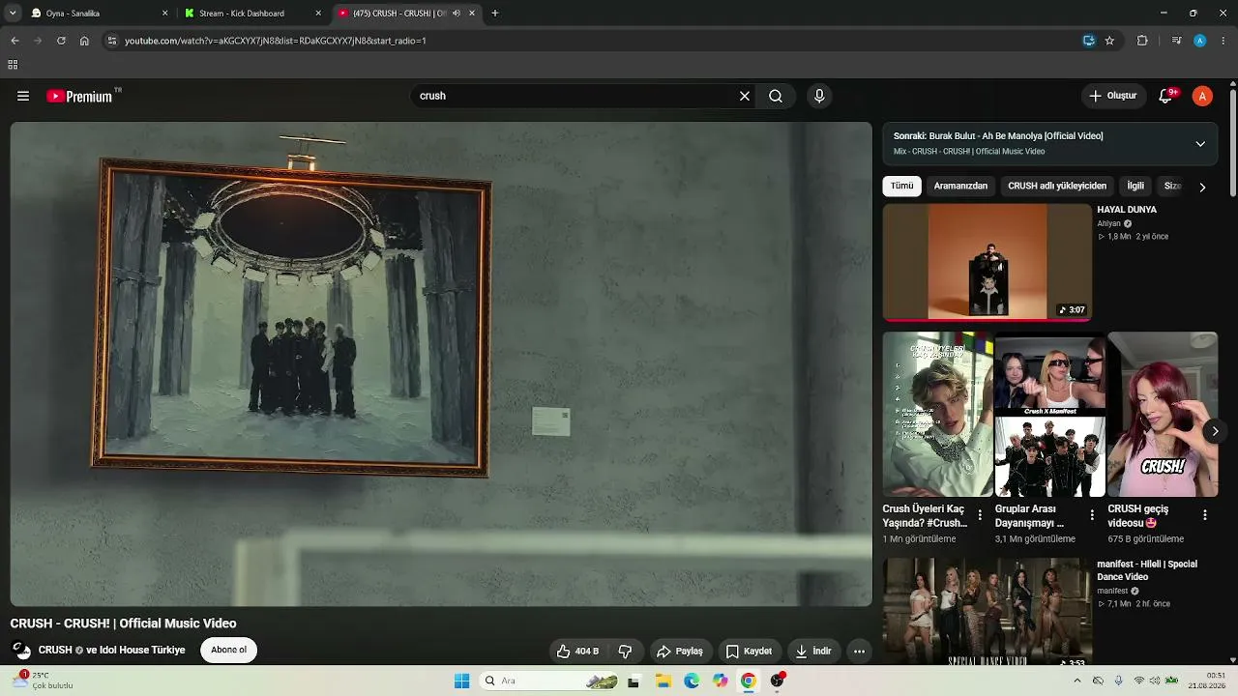The image size is (1238, 696).
Task: Click the Oluştur create button
Action: tap(1113, 96)
